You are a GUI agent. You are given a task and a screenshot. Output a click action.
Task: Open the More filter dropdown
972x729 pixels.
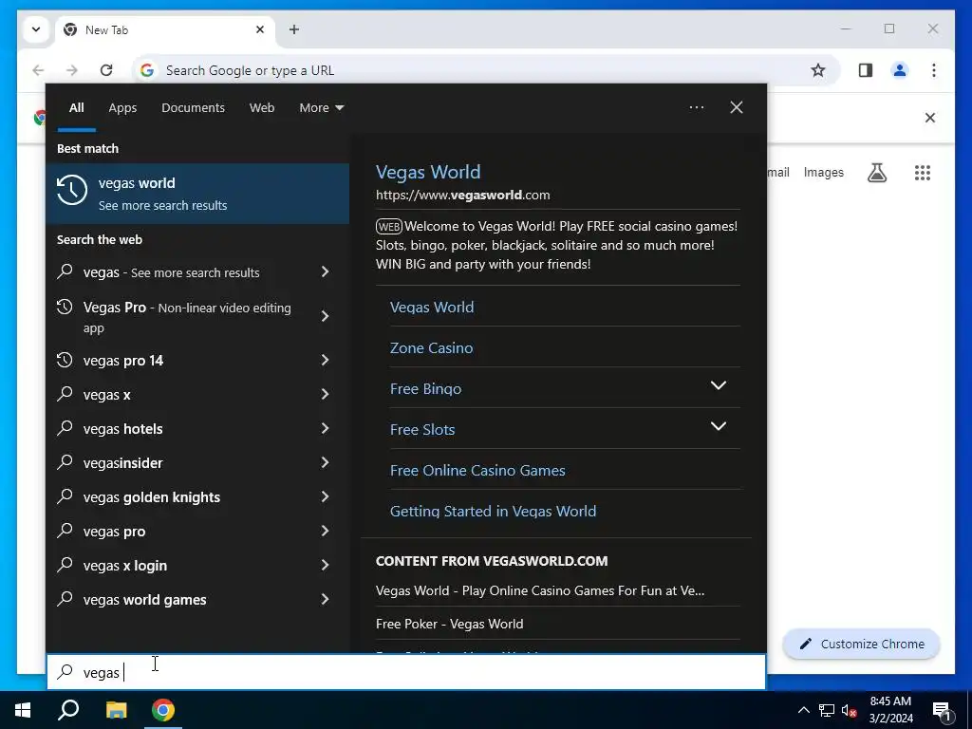(321, 108)
